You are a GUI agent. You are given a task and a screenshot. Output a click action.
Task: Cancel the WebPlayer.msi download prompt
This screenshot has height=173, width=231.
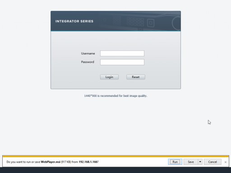click(213, 162)
